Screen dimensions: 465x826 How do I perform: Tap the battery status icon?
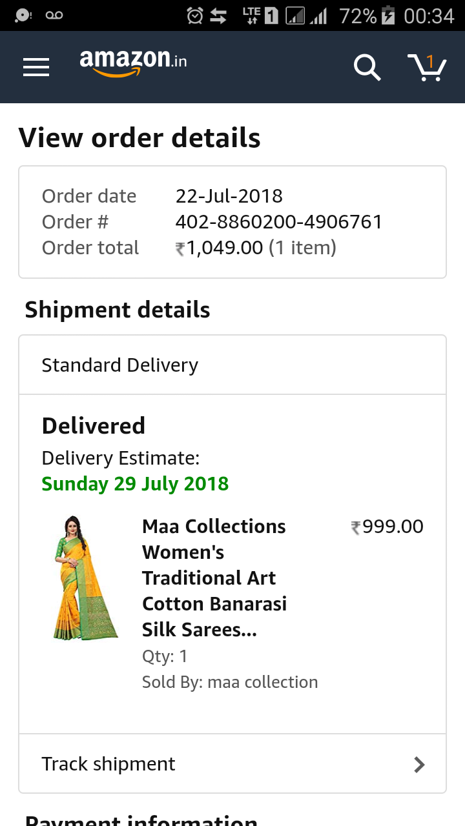point(388,15)
